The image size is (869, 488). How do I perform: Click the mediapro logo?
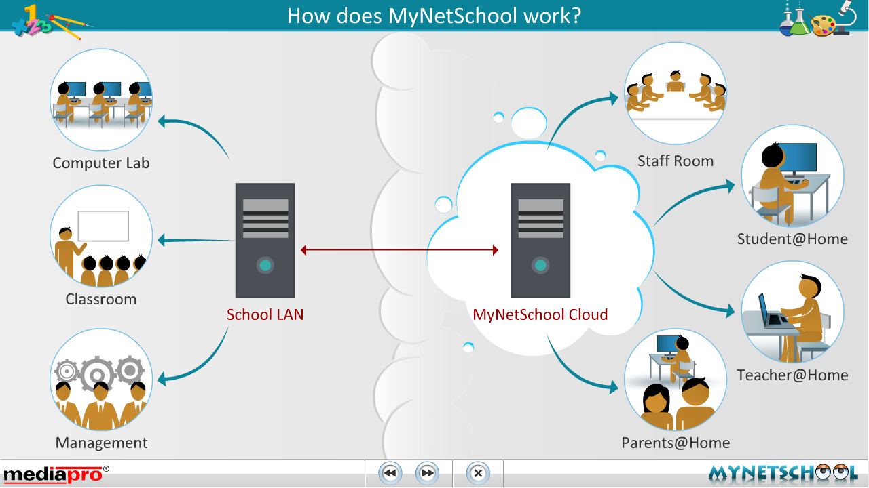(56, 474)
